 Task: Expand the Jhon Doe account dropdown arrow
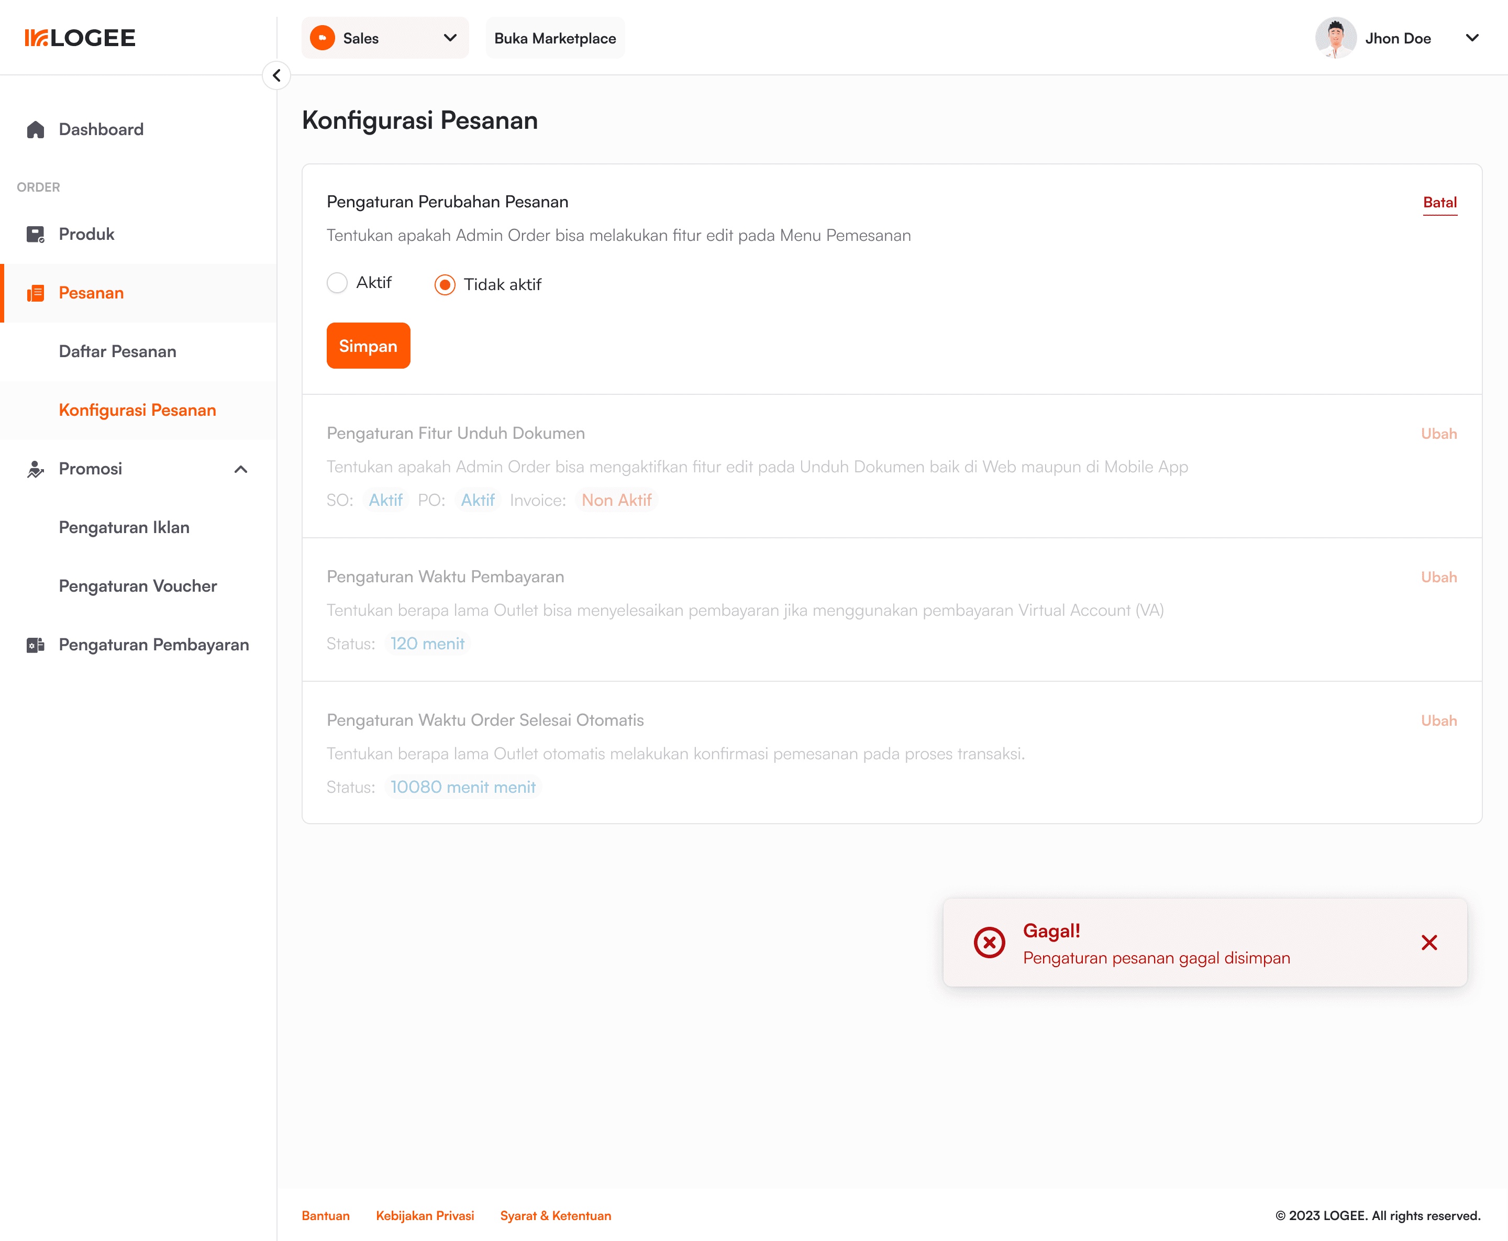[1471, 38]
